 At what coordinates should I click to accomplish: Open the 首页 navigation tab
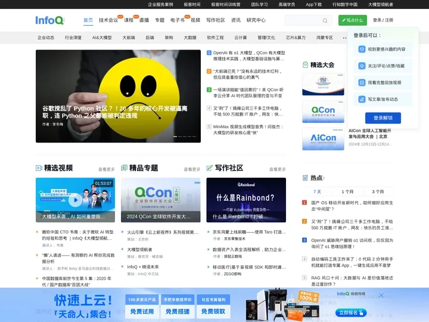click(x=88, y=20)
